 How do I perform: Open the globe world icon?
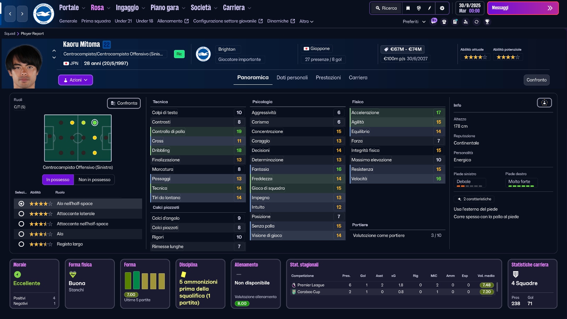click(419, 8)
